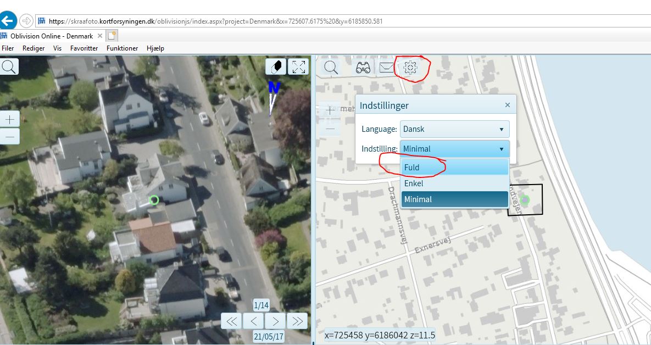Zoom in on the aerial photo
The height and width of the screenshot is (345, 651).
pyautogui.click(x=9, y=120)
